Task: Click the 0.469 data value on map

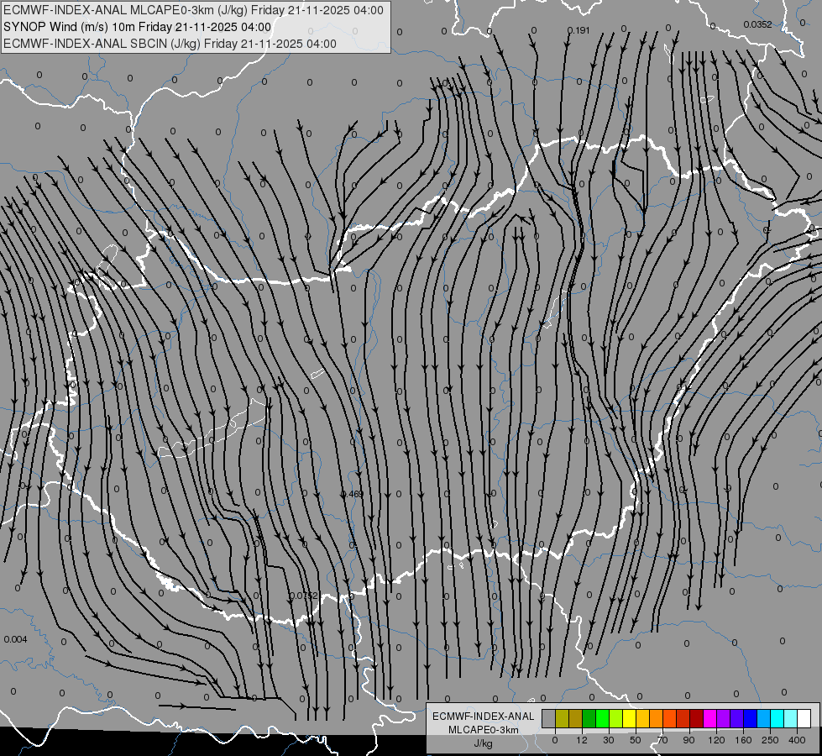Action: (x=353, y=494)
